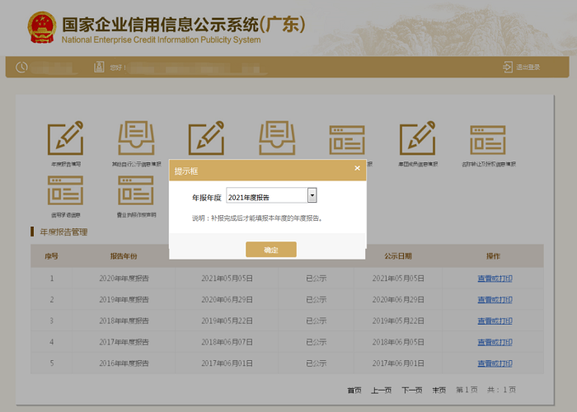Viewport: 577px width, 412px height.
Task: Click the 年度报告填写 pencil icon
Action: [x=65, y=139]
